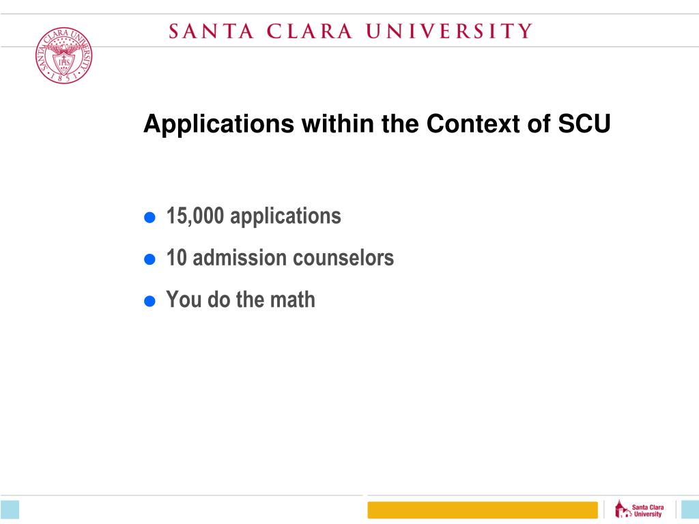Select the "10 admission counselors" bullet text
Viewport: 699px width, 524px height.
point(280,258)
